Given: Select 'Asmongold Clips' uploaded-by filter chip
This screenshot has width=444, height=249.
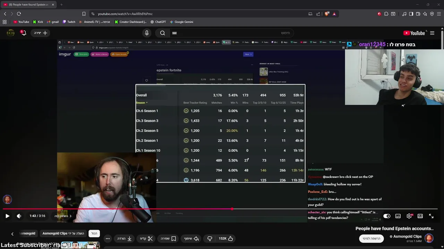Looking at the screenshot, I should click(x=63, y=233).
